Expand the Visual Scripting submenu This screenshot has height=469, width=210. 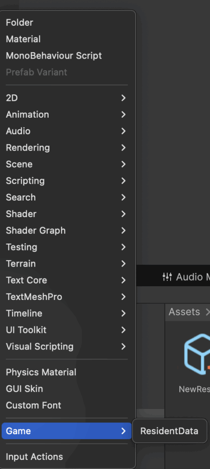click(66, 346)
